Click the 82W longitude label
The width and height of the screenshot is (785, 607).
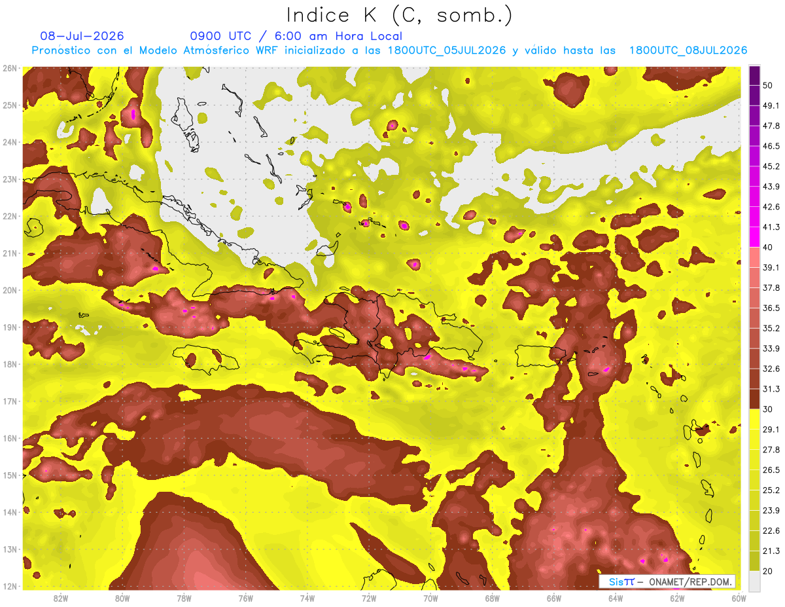[x=61, y=598]
